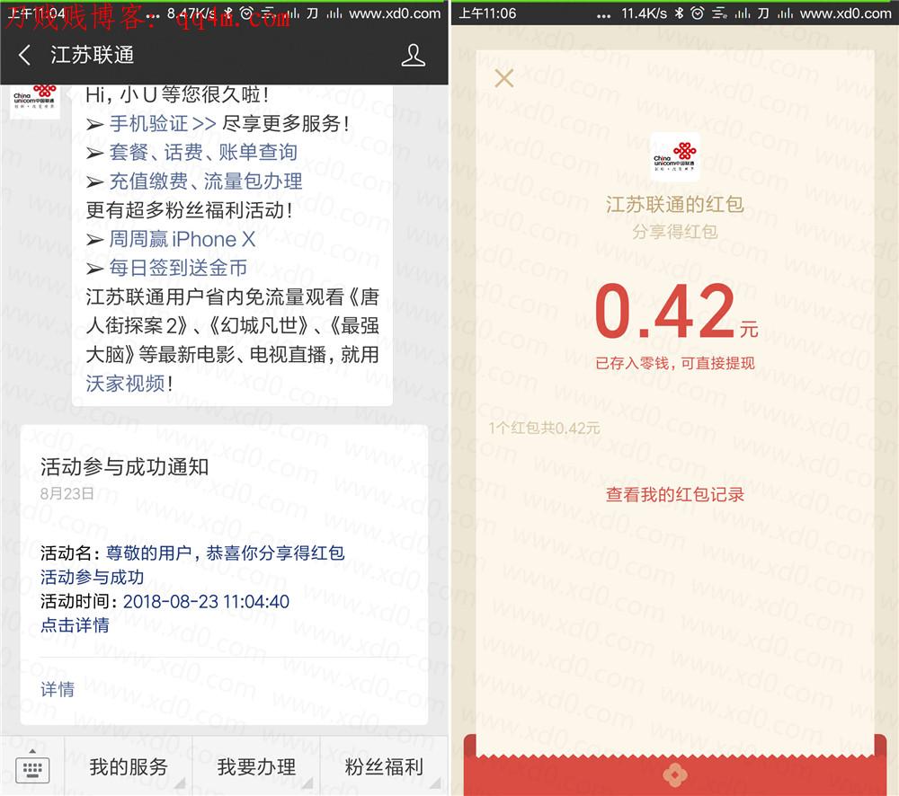Switch to the keyboard input icon
Viewport: 899px width, 796px height.
(32, 768)
